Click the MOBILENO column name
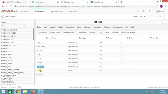 40,67
